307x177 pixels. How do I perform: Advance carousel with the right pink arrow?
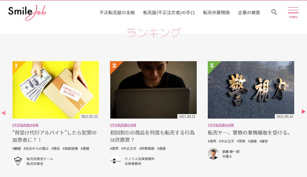point(304,112)
